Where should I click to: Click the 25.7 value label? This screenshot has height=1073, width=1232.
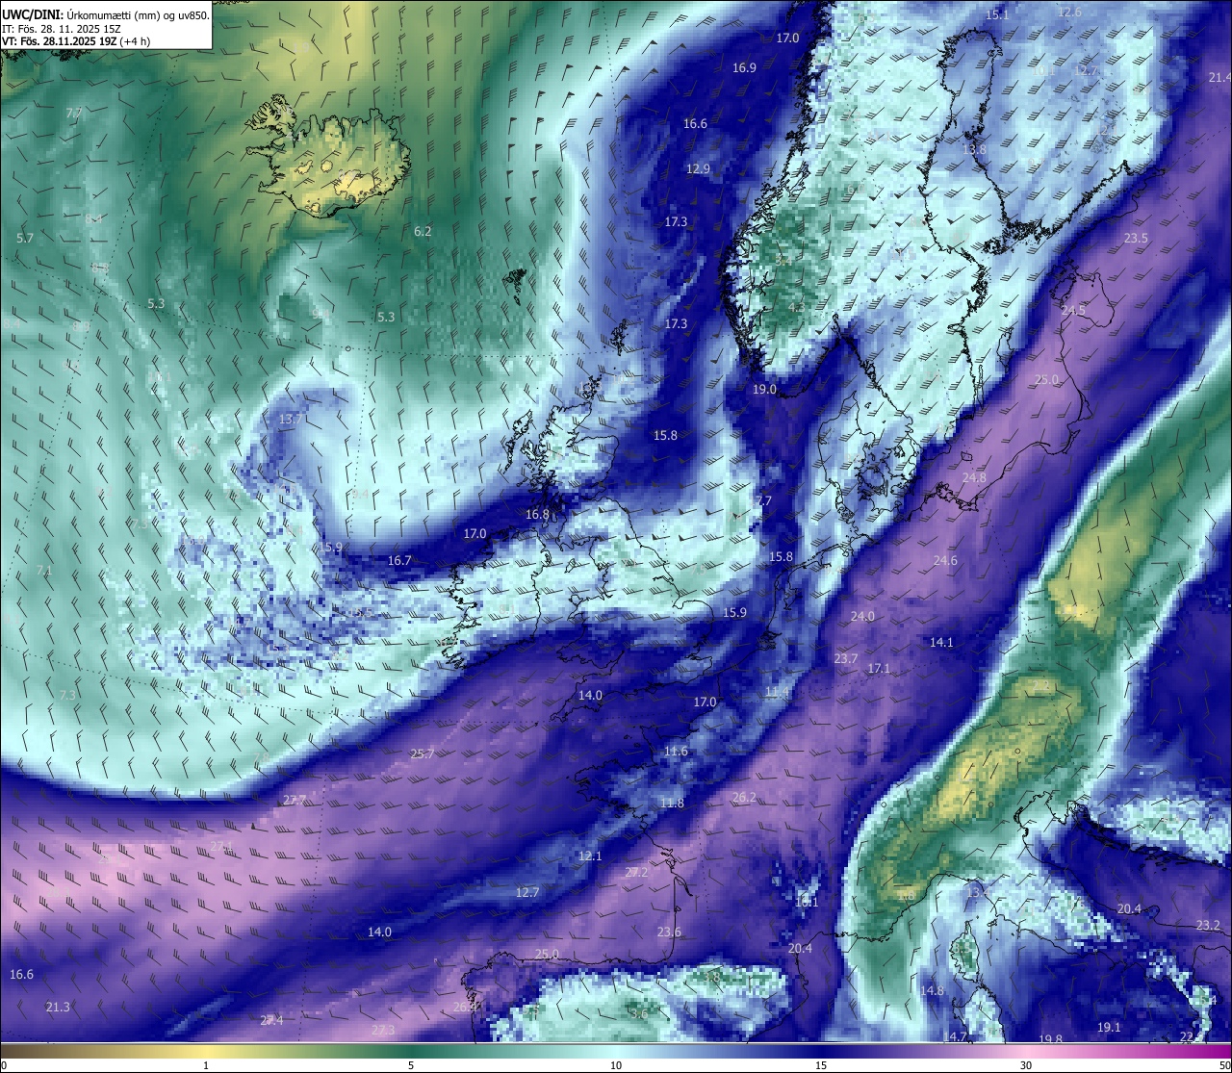[422, 753]
